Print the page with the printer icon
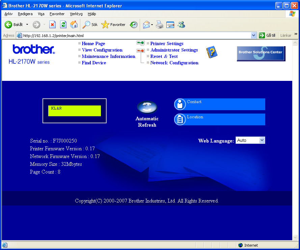Viewport: 300px width, 250px height. tap(160, 25)
